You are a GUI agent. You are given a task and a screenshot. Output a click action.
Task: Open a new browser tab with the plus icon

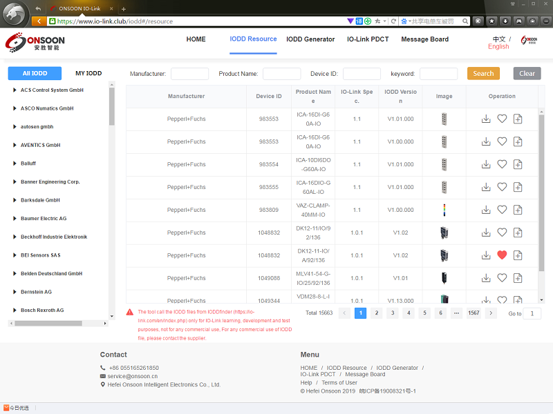(124, 9)
